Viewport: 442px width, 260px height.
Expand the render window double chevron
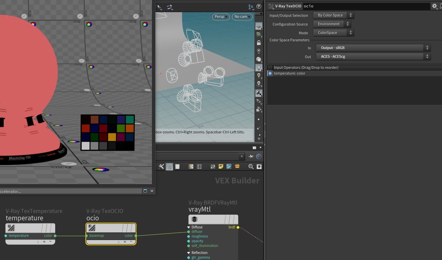click(152, 191)
